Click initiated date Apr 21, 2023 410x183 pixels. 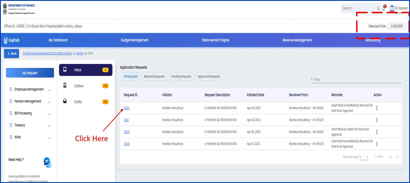point(253,144)
